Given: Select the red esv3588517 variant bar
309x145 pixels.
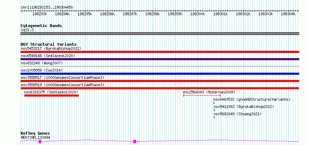Looking at the screenshot, I should point(160,81).
